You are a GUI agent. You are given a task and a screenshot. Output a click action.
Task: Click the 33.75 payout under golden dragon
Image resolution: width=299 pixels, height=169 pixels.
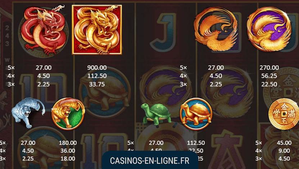point(97,84)
